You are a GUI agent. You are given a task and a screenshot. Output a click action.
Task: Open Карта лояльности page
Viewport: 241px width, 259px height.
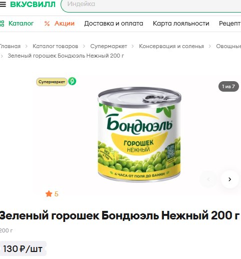(x=181, y=24)
